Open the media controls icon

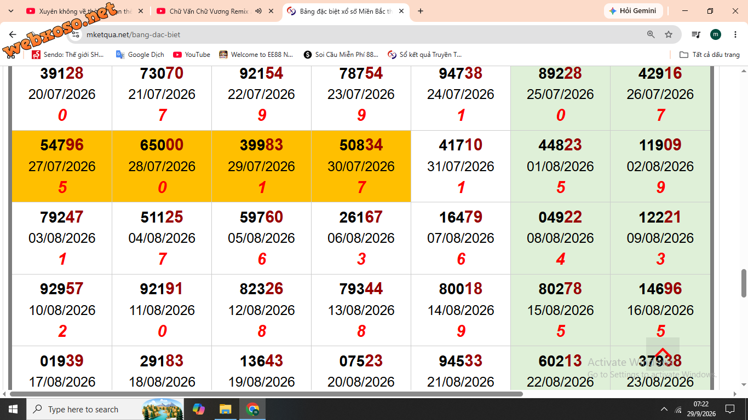[x=696, y=34]
